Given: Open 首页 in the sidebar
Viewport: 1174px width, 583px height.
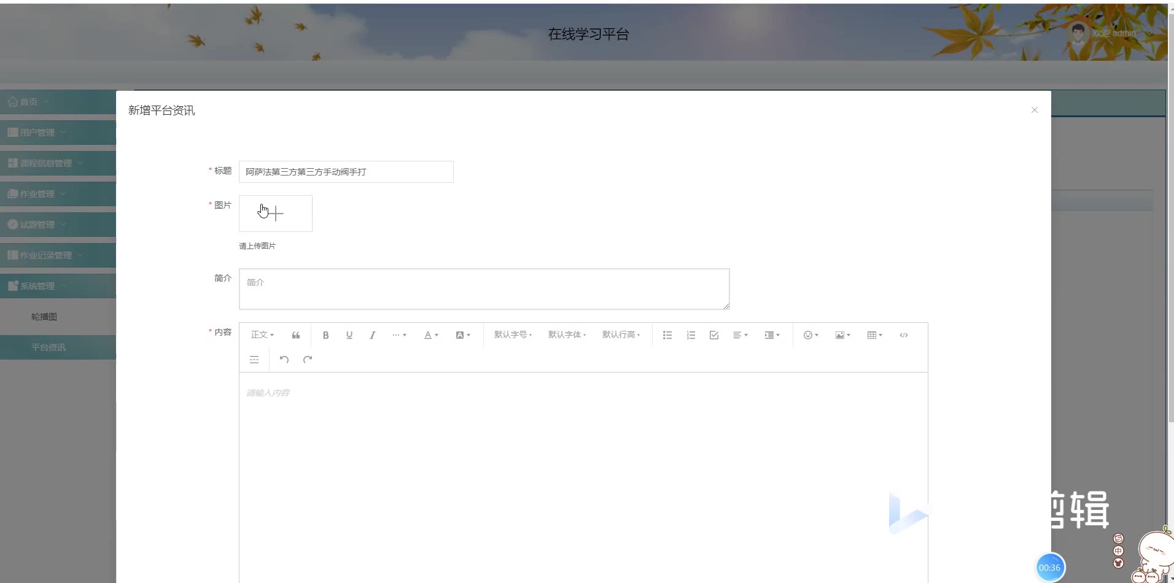Looking at the screenshot, I should [58, 102].
